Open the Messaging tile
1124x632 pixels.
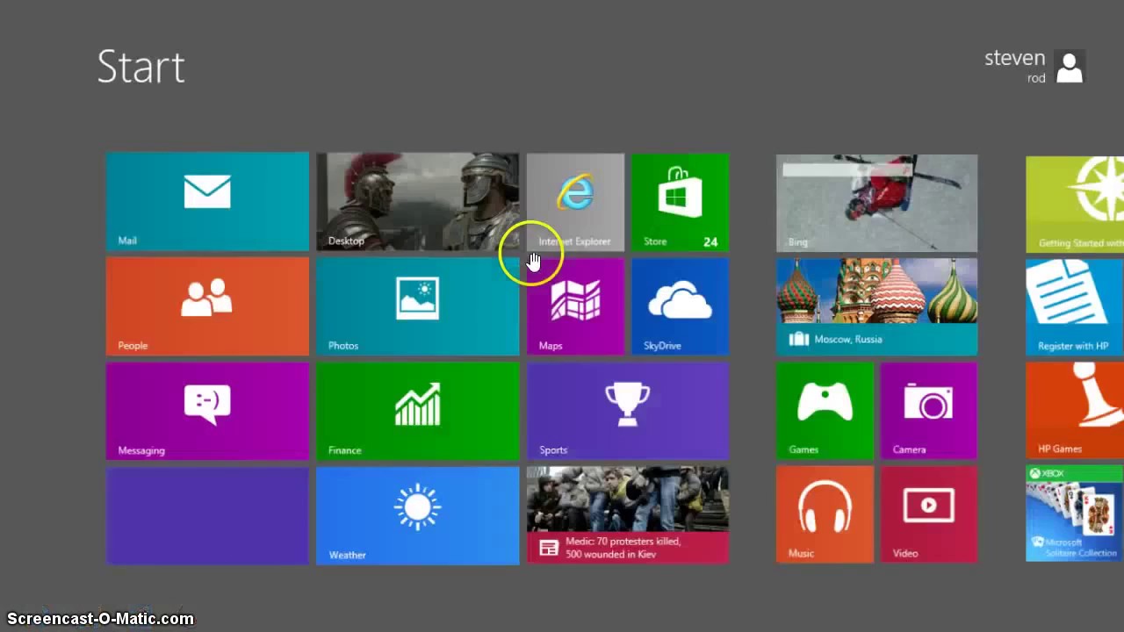coord(207,411)
